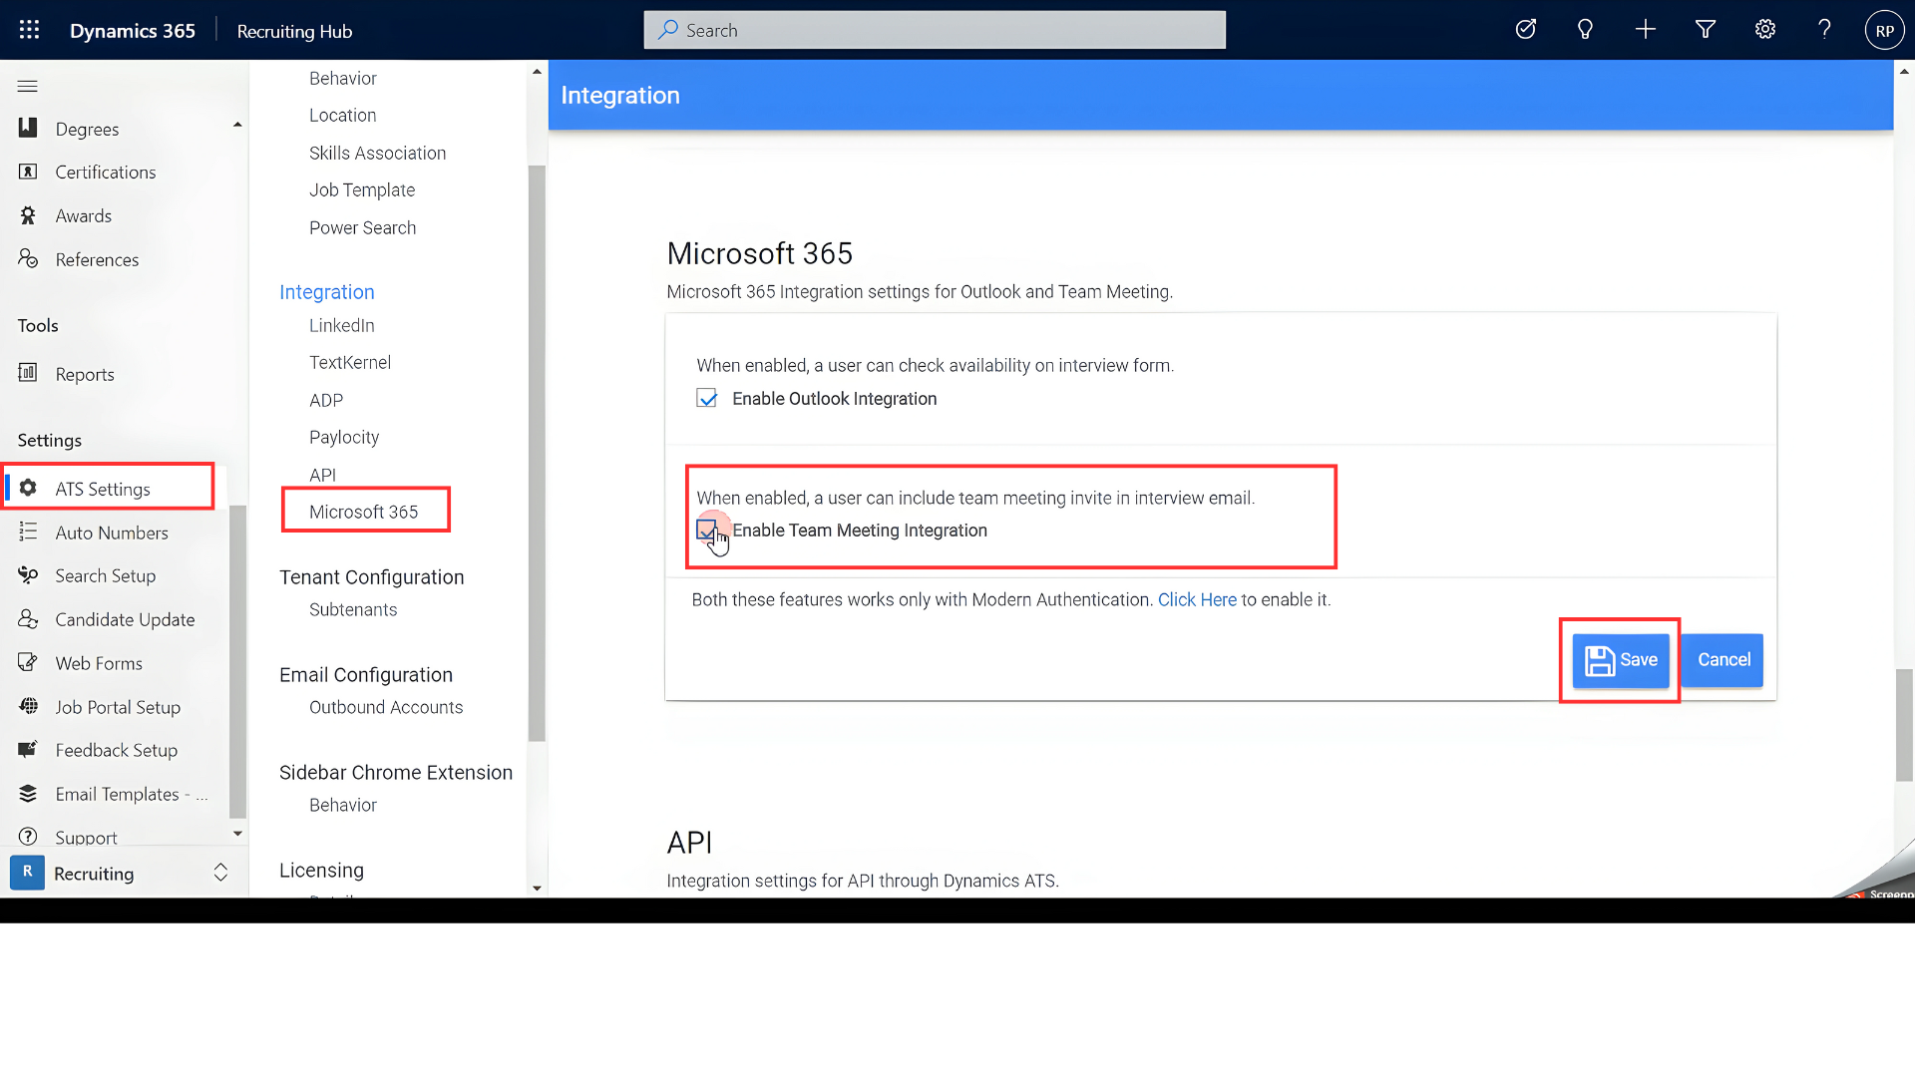Open the settings gear in header
This screenshot has height=1077, width=1915.
point(1765,30)
